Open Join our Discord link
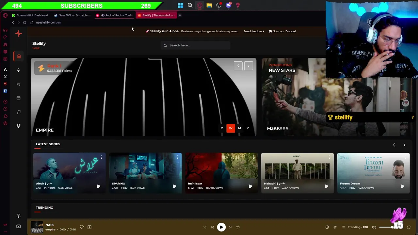 (x=282, y=31)
